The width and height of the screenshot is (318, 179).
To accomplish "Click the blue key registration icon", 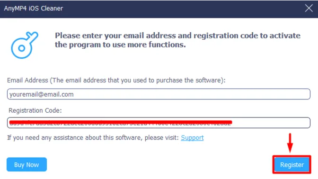I will pos(25,45).
